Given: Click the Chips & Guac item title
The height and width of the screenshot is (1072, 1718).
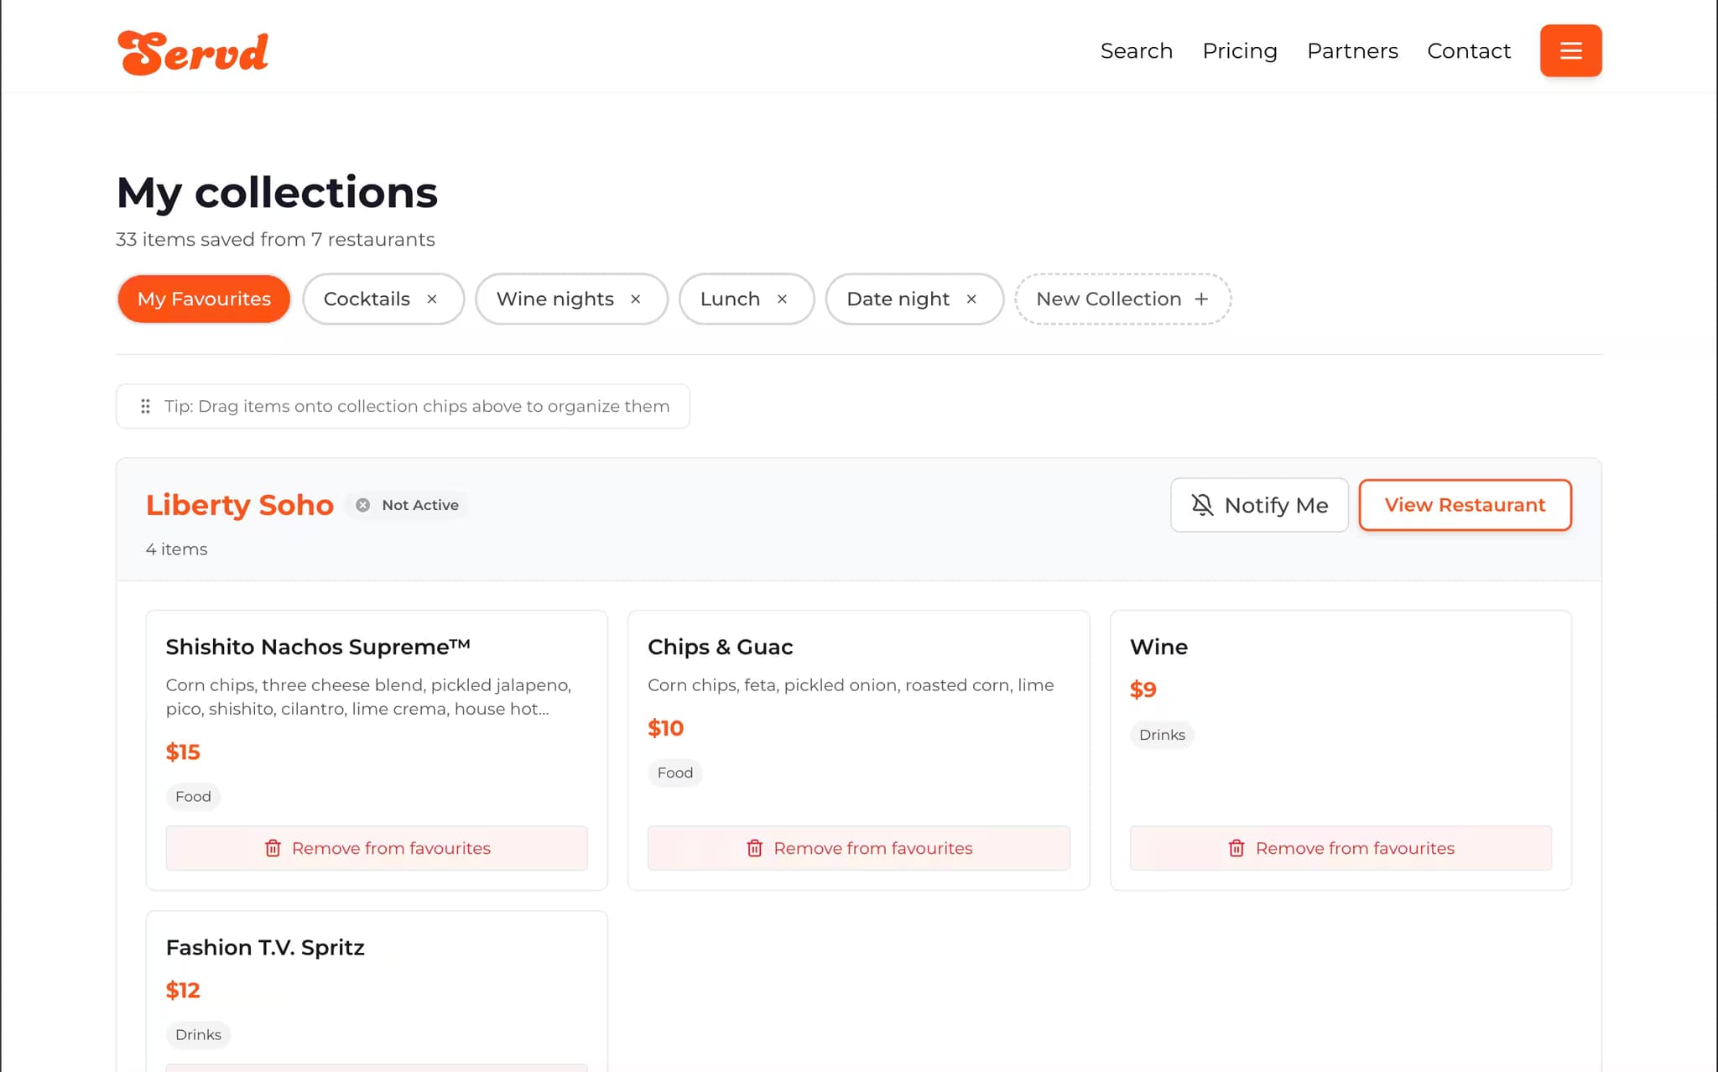Looking at the screenshot, I should [x=721, y=647].
